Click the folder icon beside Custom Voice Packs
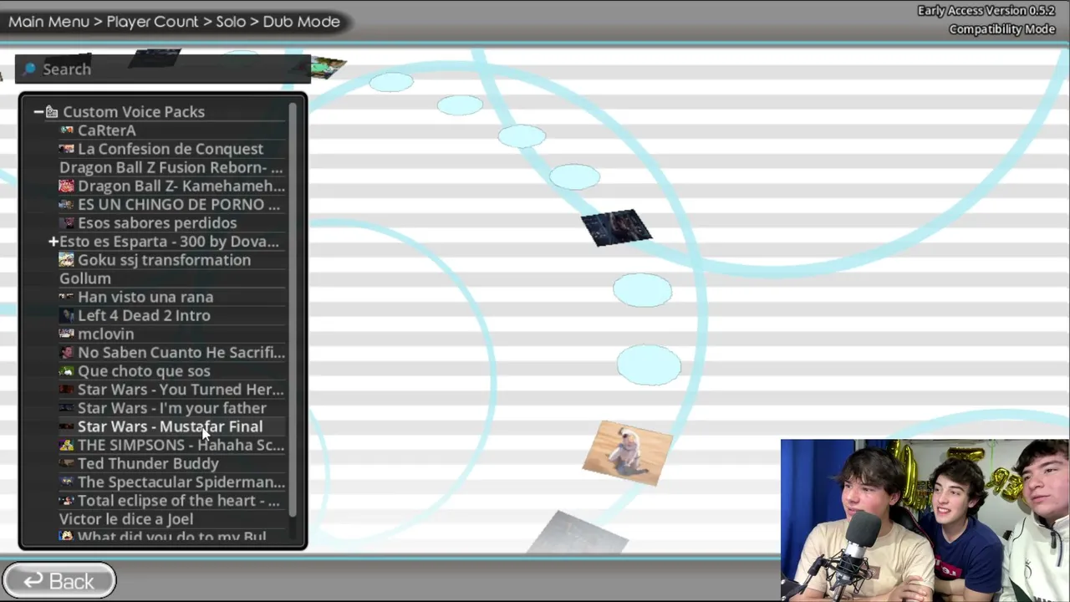 tap(52, 112)
